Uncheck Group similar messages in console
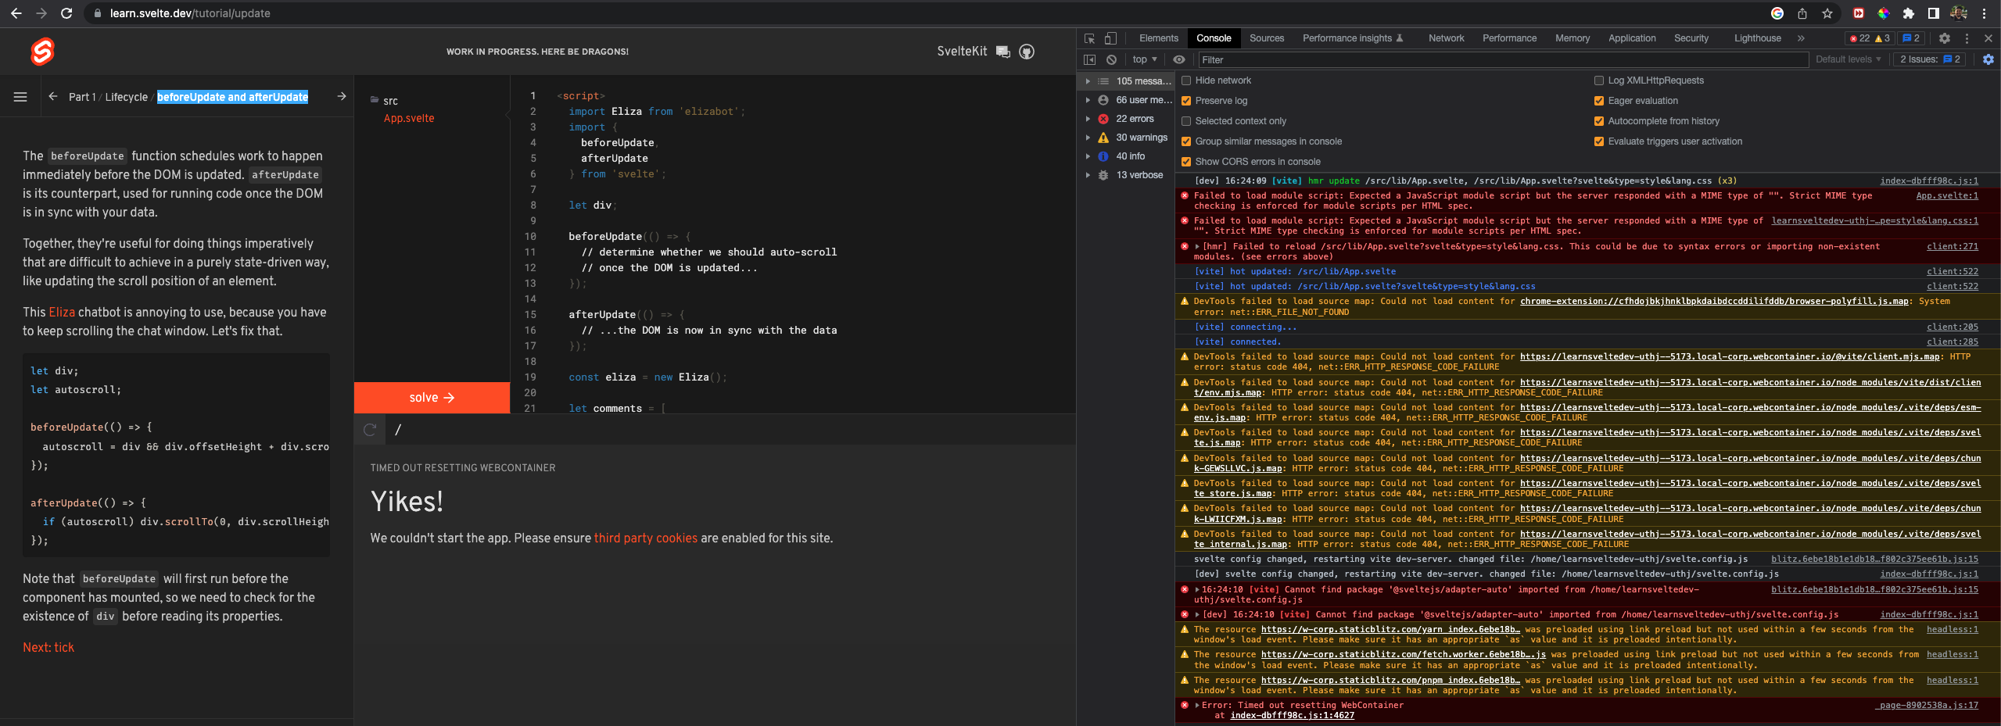The image size is (2001, 726). (x=1186, y=141)
